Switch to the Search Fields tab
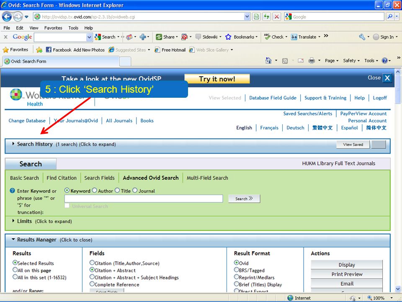 [x=100, y=178]
